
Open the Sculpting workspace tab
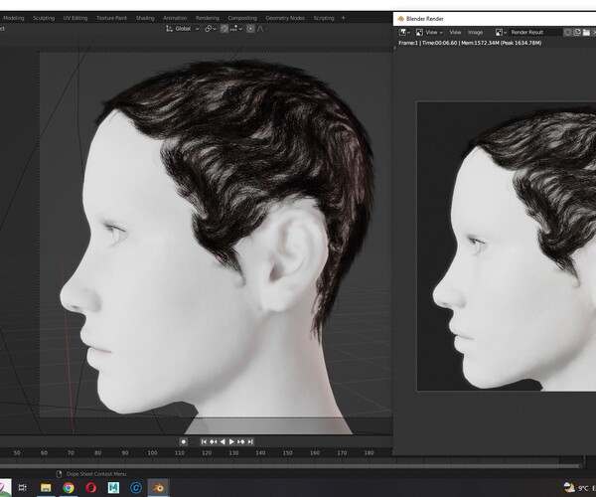pyautogui.click(x=44, y=18)
